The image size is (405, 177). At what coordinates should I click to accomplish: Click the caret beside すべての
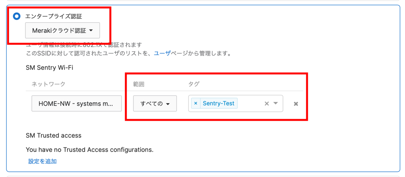168,104
